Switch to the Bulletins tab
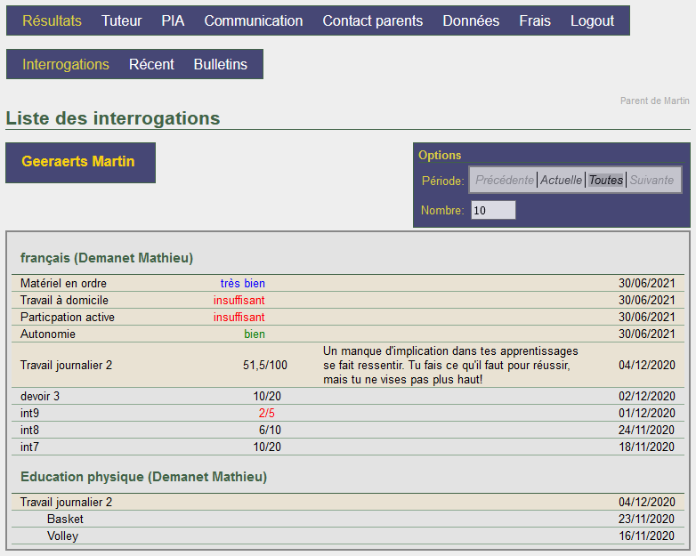The image size is (696, 556). (221, 64)
